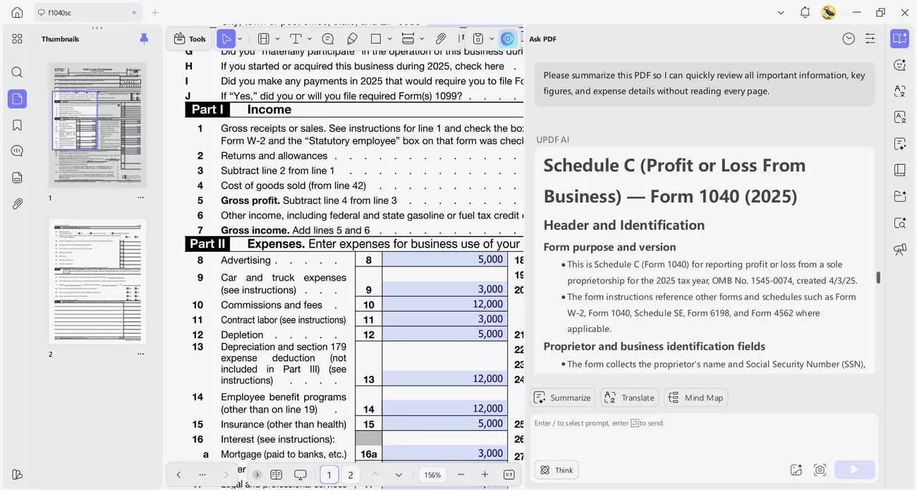Open the search magnifier in sidebar

point(17,72)
